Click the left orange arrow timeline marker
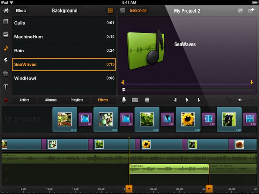 [x=129, y=189]
